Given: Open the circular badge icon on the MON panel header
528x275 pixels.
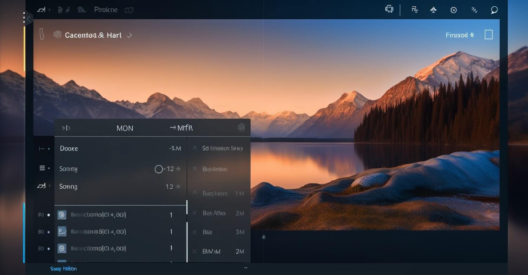Looking at the screenshot, I should (242, 127).
